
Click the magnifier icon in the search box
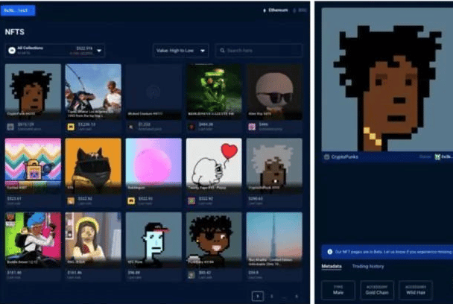click(x=222, y=51)
